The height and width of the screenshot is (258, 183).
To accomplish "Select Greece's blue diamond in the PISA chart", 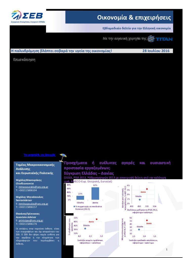I will (x=140, y=199).
